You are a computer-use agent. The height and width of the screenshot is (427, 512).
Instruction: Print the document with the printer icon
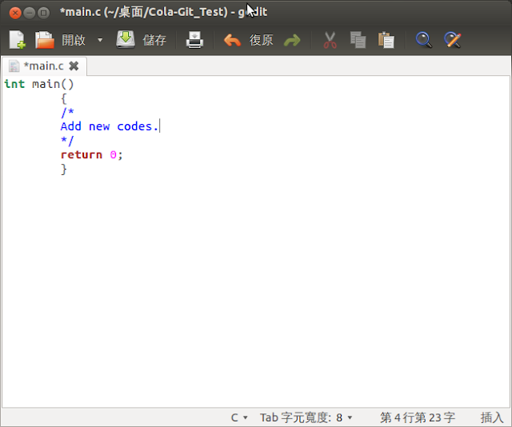[195, 40]
